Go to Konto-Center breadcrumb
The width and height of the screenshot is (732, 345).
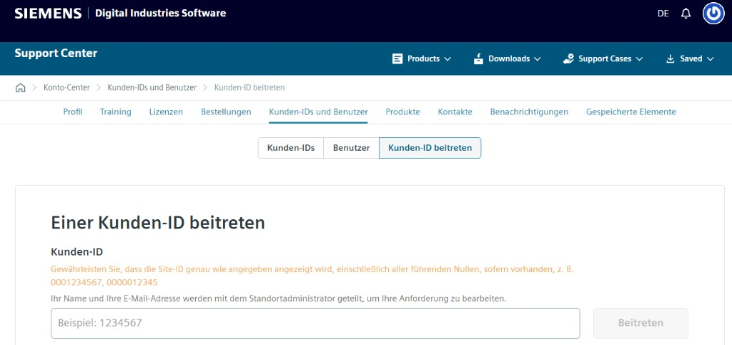point(66,88)
